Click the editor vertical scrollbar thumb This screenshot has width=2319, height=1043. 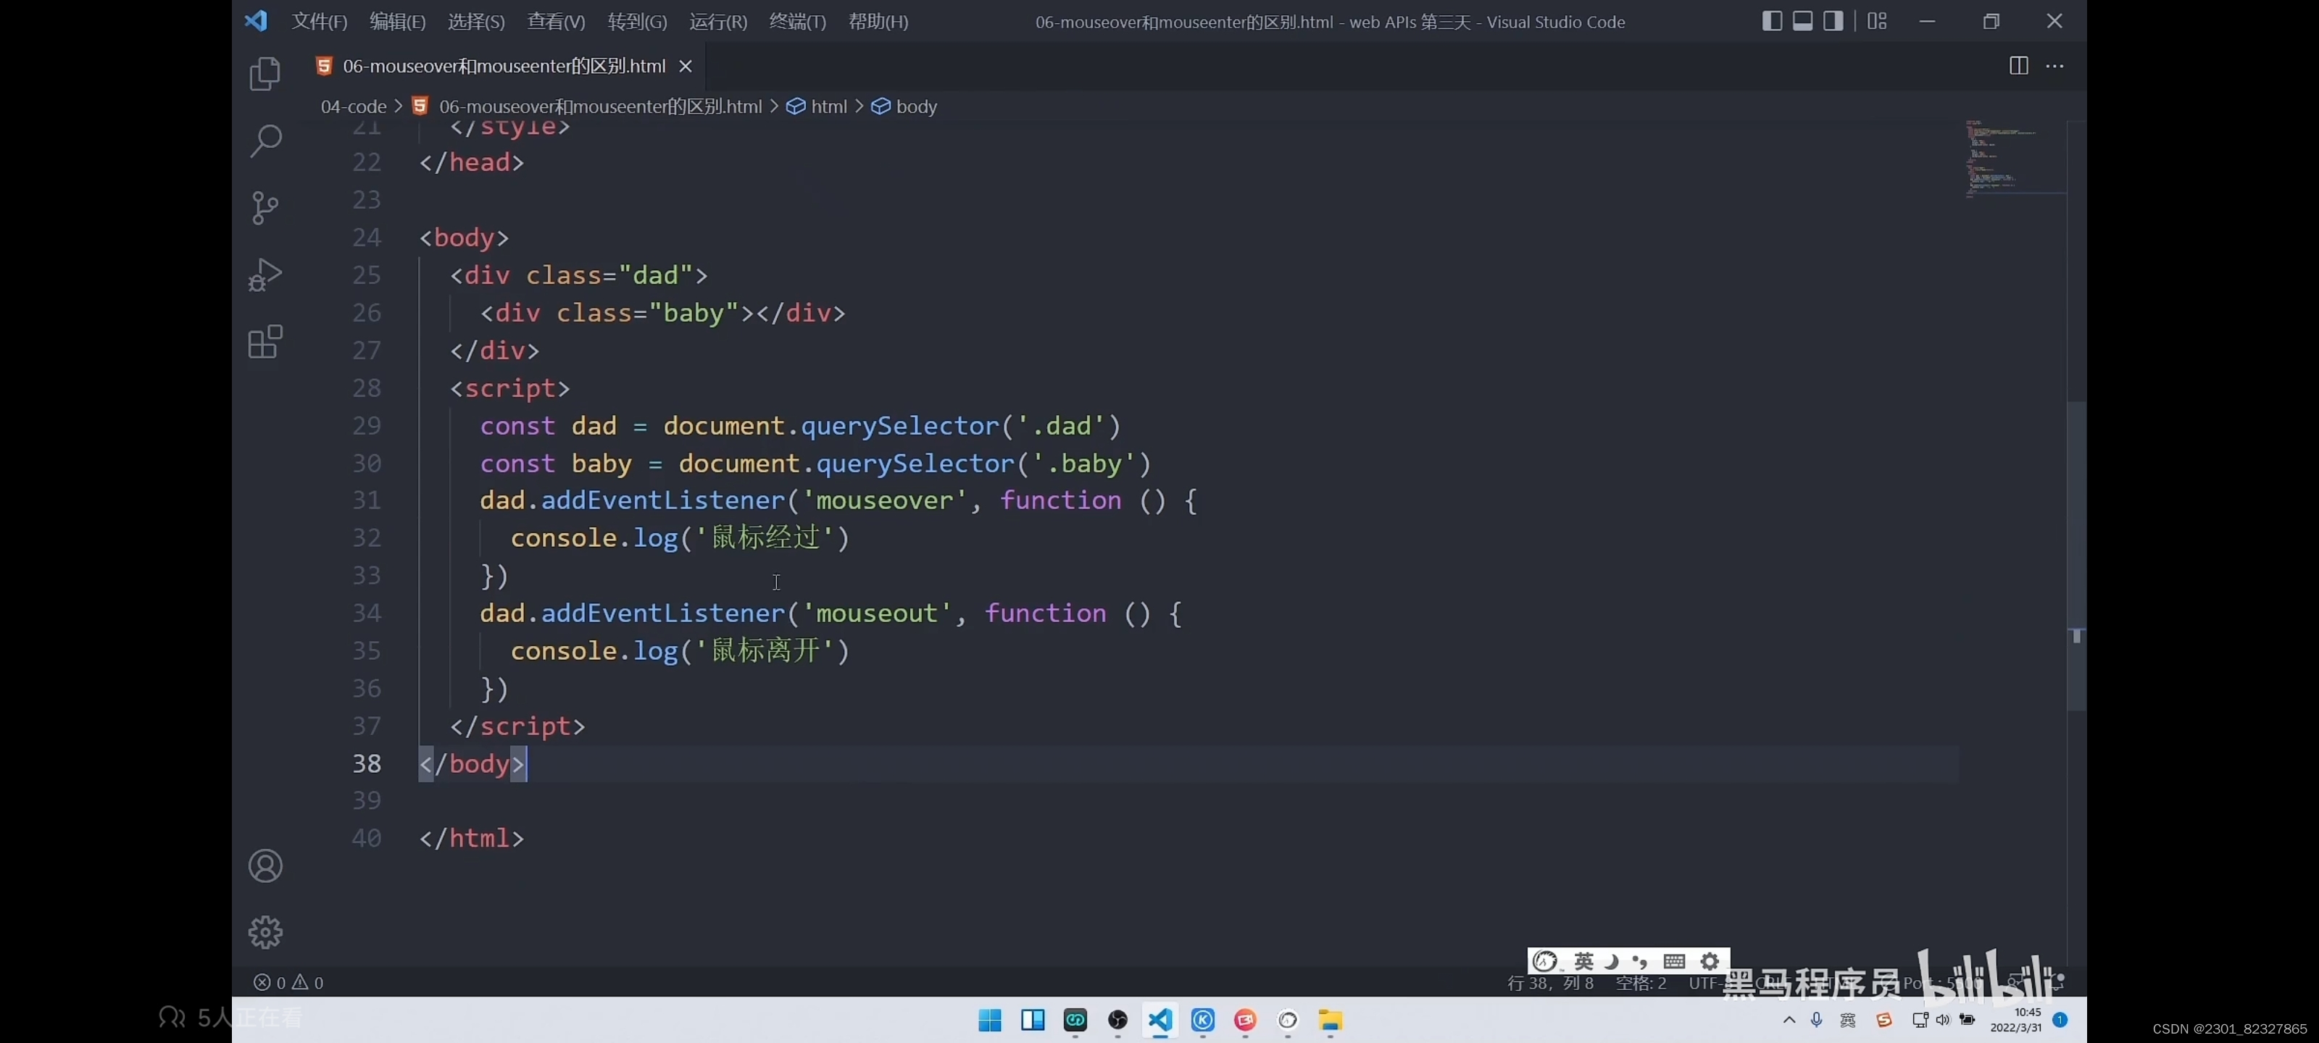pyautogui.click(x=2076, y=556)
